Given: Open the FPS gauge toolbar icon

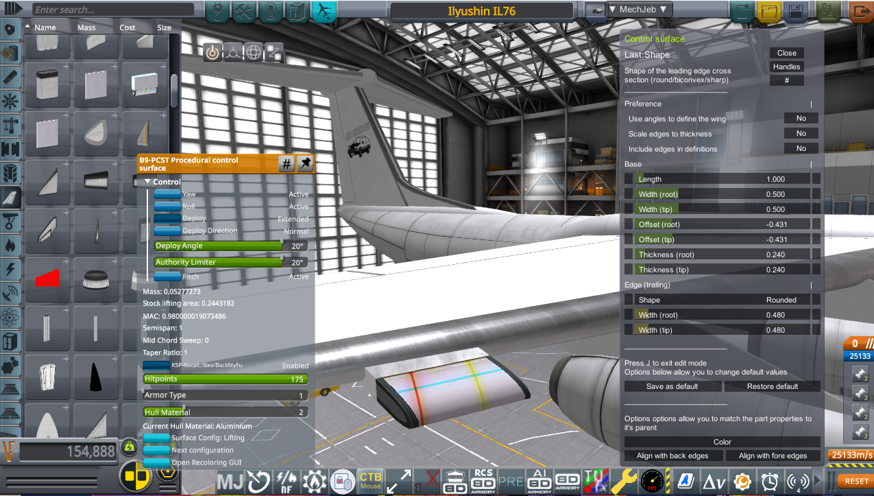Looking at the screenshot, I should (652, 481).
